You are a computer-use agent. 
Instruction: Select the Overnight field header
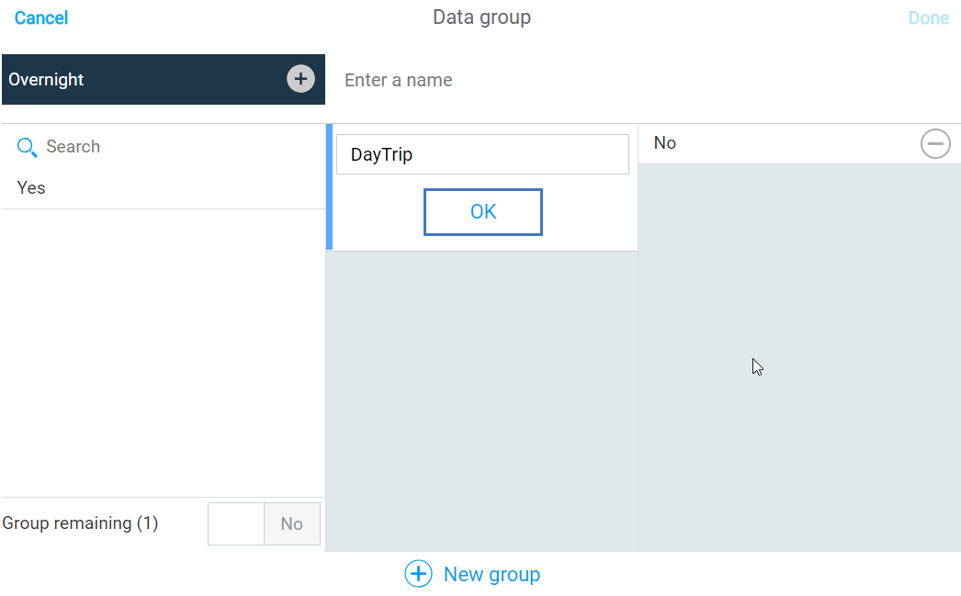(x=138, y=79)
